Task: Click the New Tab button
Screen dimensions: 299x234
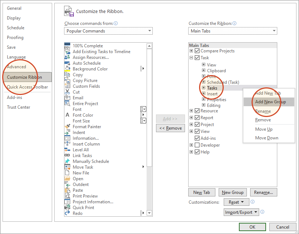Action: (202, 192)
